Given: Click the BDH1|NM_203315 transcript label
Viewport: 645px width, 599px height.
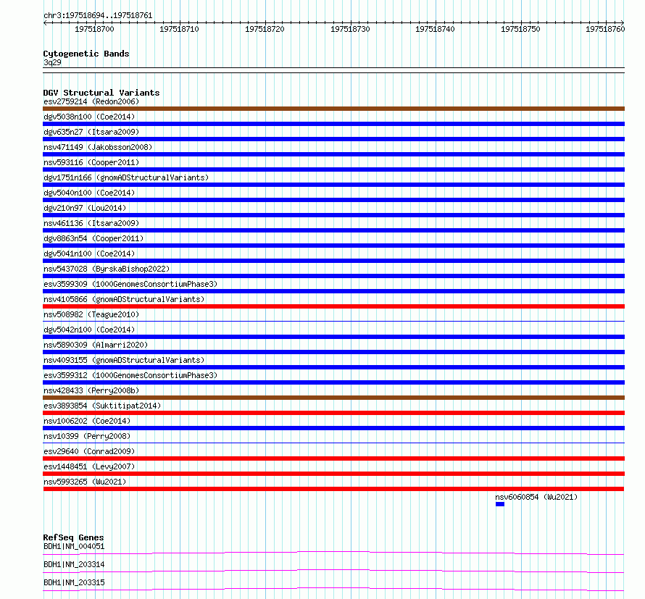Looking at the screenshot, I should pos(74,582).
